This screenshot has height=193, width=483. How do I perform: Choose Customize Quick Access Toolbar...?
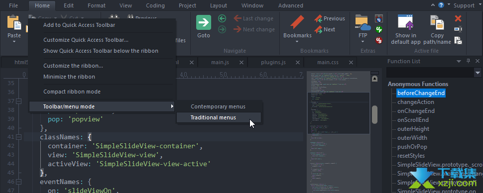click(102, 40)
